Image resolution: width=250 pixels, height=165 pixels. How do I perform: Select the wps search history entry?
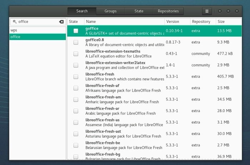[37, 30]
